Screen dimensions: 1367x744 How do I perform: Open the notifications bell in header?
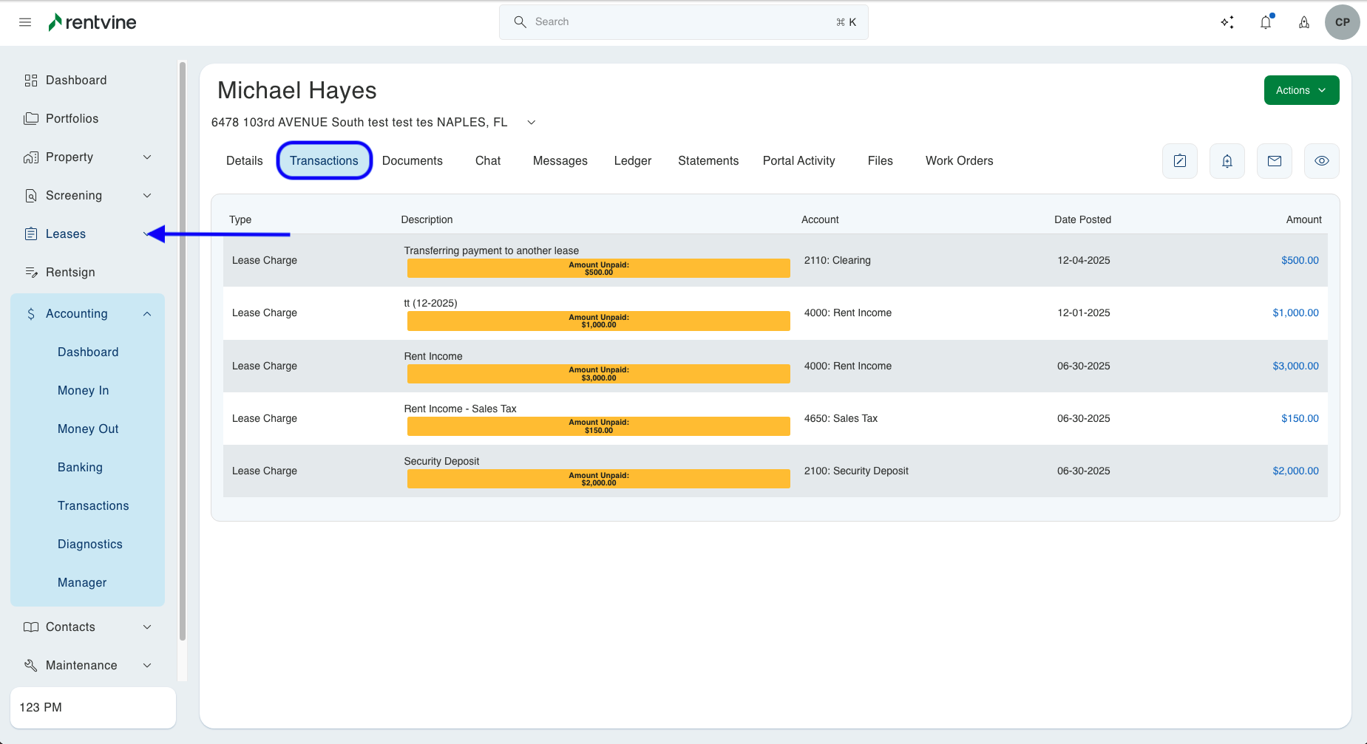[1266, 22]
